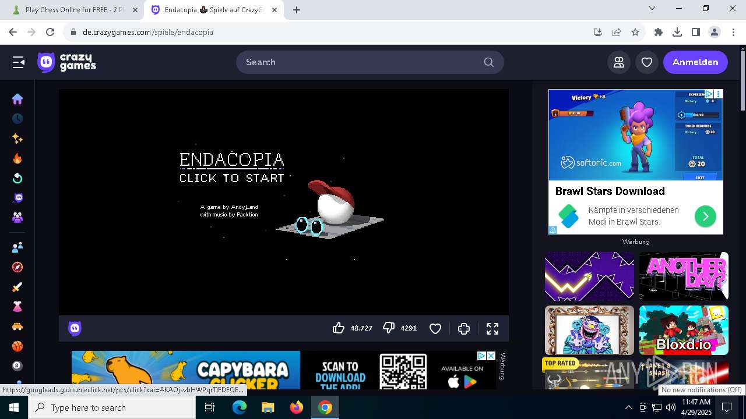Open Bloxd.io game thumbnail

[684, 330]
